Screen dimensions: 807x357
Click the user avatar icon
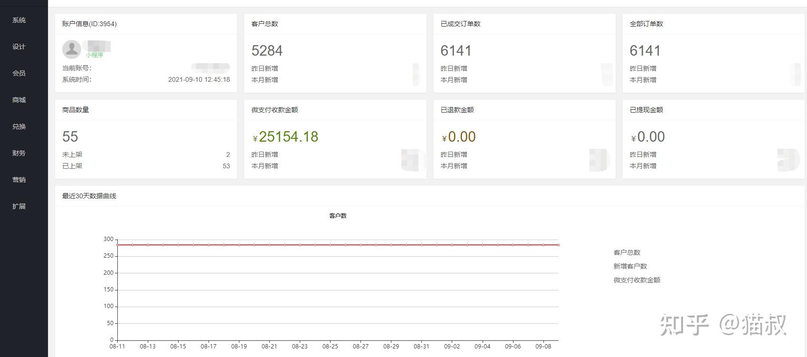71,49
